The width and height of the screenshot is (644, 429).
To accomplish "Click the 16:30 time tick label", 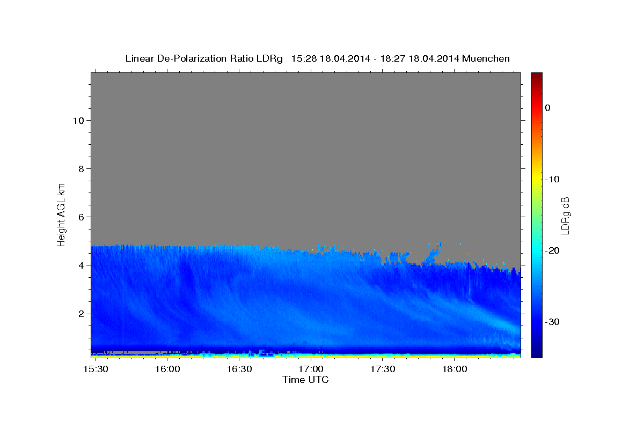I will (x=239, y=369).
